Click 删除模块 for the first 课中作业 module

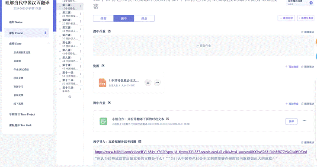pos(307,32)
